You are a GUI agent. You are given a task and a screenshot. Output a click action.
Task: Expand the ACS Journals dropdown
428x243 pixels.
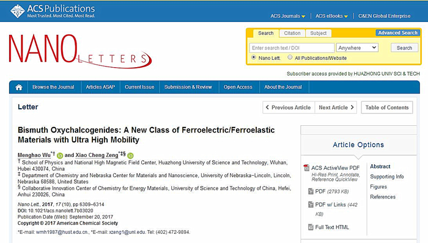[x=288, y=16]
